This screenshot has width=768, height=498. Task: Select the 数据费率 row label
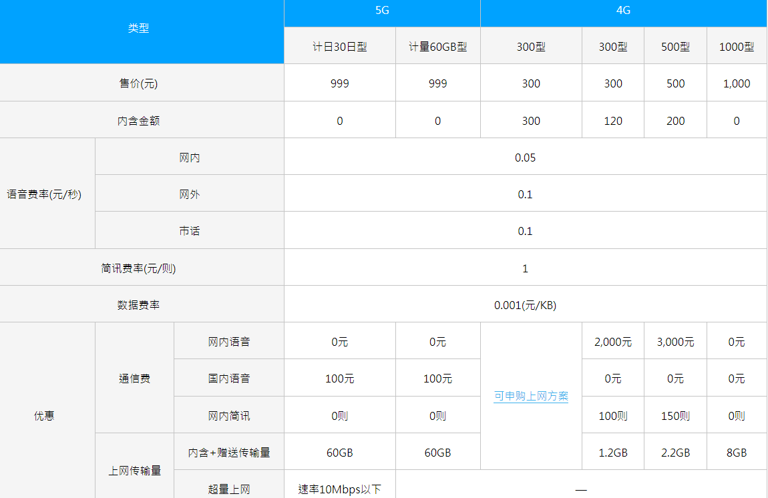139,305
